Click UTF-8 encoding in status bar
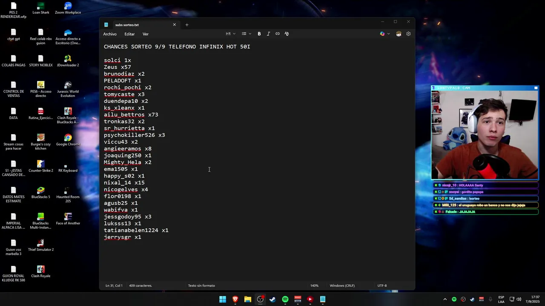 point(382,286)
